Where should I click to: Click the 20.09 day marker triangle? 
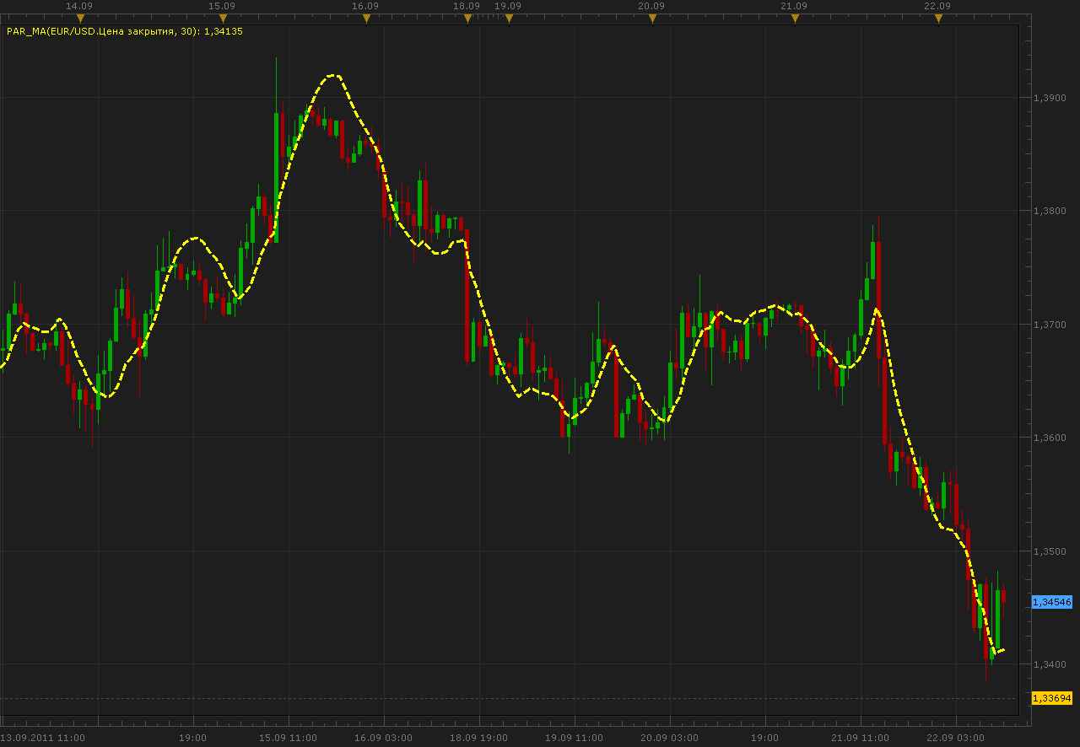coord(652,18)
